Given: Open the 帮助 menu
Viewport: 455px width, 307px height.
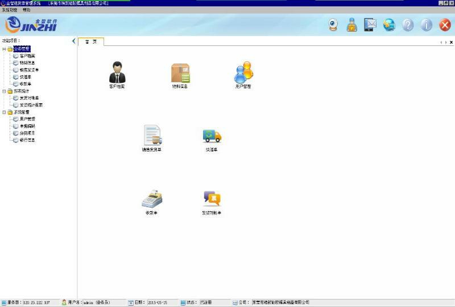Looking at the screenshot, I should (x=27, y=10).
